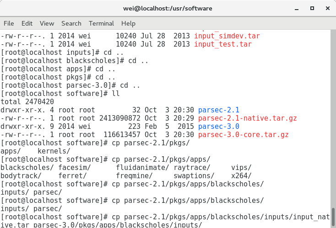Click the 'swaptions/' completion entry
Viewport: 336px width, 228px height.
pos(194,176)
